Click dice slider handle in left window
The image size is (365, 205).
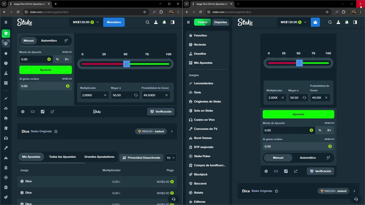127,64
